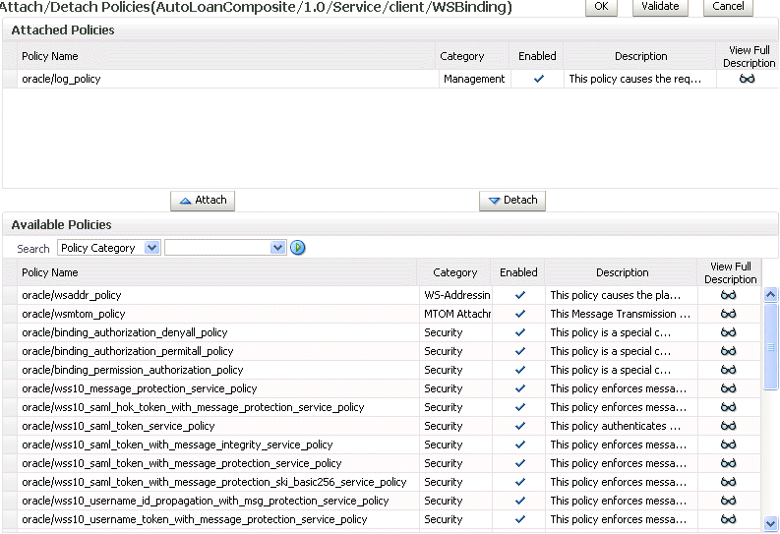Click 'This policy causes the req...' description
The image size is (780, 534).
click(x=635, y=79)
